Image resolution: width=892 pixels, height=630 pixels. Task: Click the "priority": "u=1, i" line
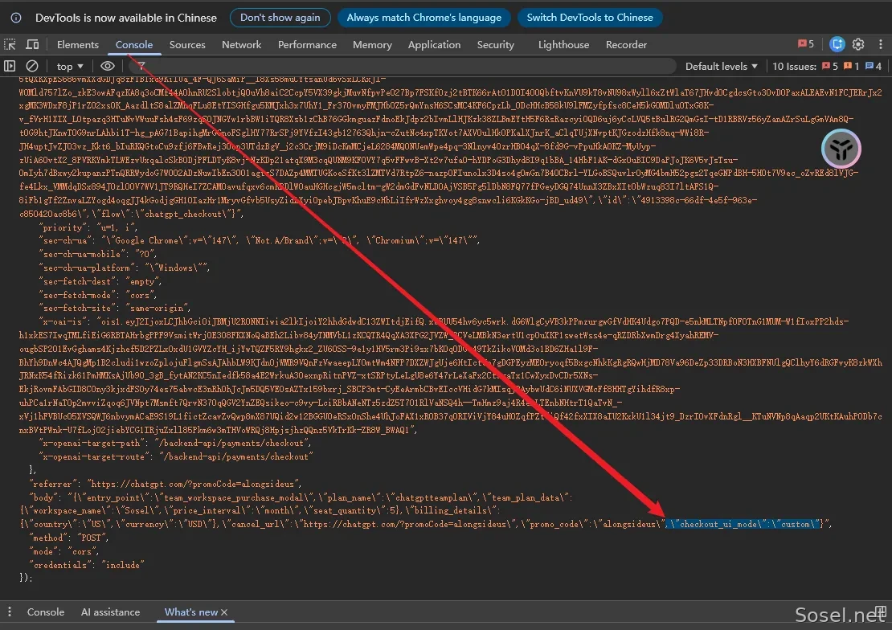coord(88,227)
